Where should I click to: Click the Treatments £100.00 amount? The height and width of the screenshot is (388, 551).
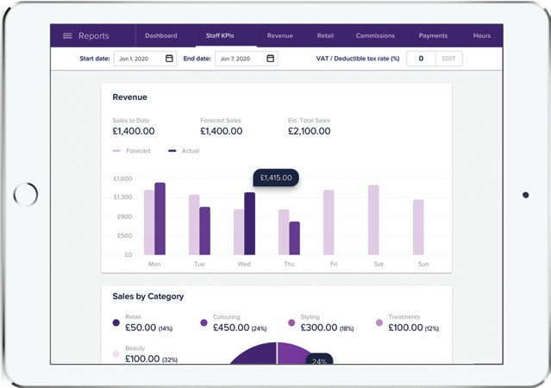pyautogui.click(x=405, y=328)
